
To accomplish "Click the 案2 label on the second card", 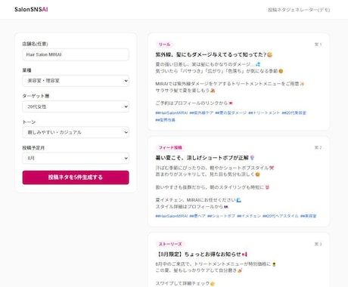I will (x=318, y=148).
